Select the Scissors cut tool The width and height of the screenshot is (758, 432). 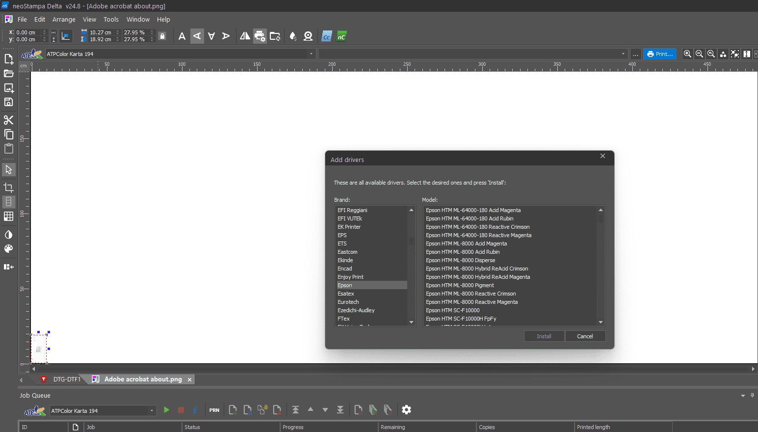pos(8,120)
